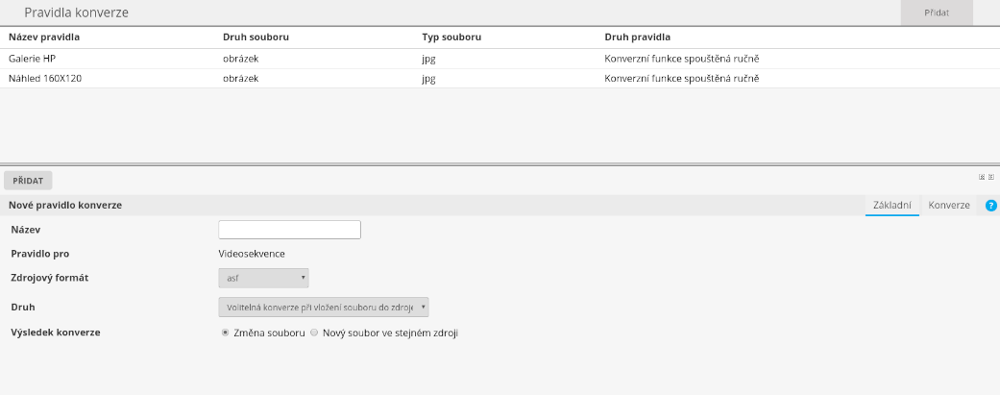Open the Zdrojový formát dropdown
The height and width of the screenshot is (395, 1000).
tap(263, 279)
